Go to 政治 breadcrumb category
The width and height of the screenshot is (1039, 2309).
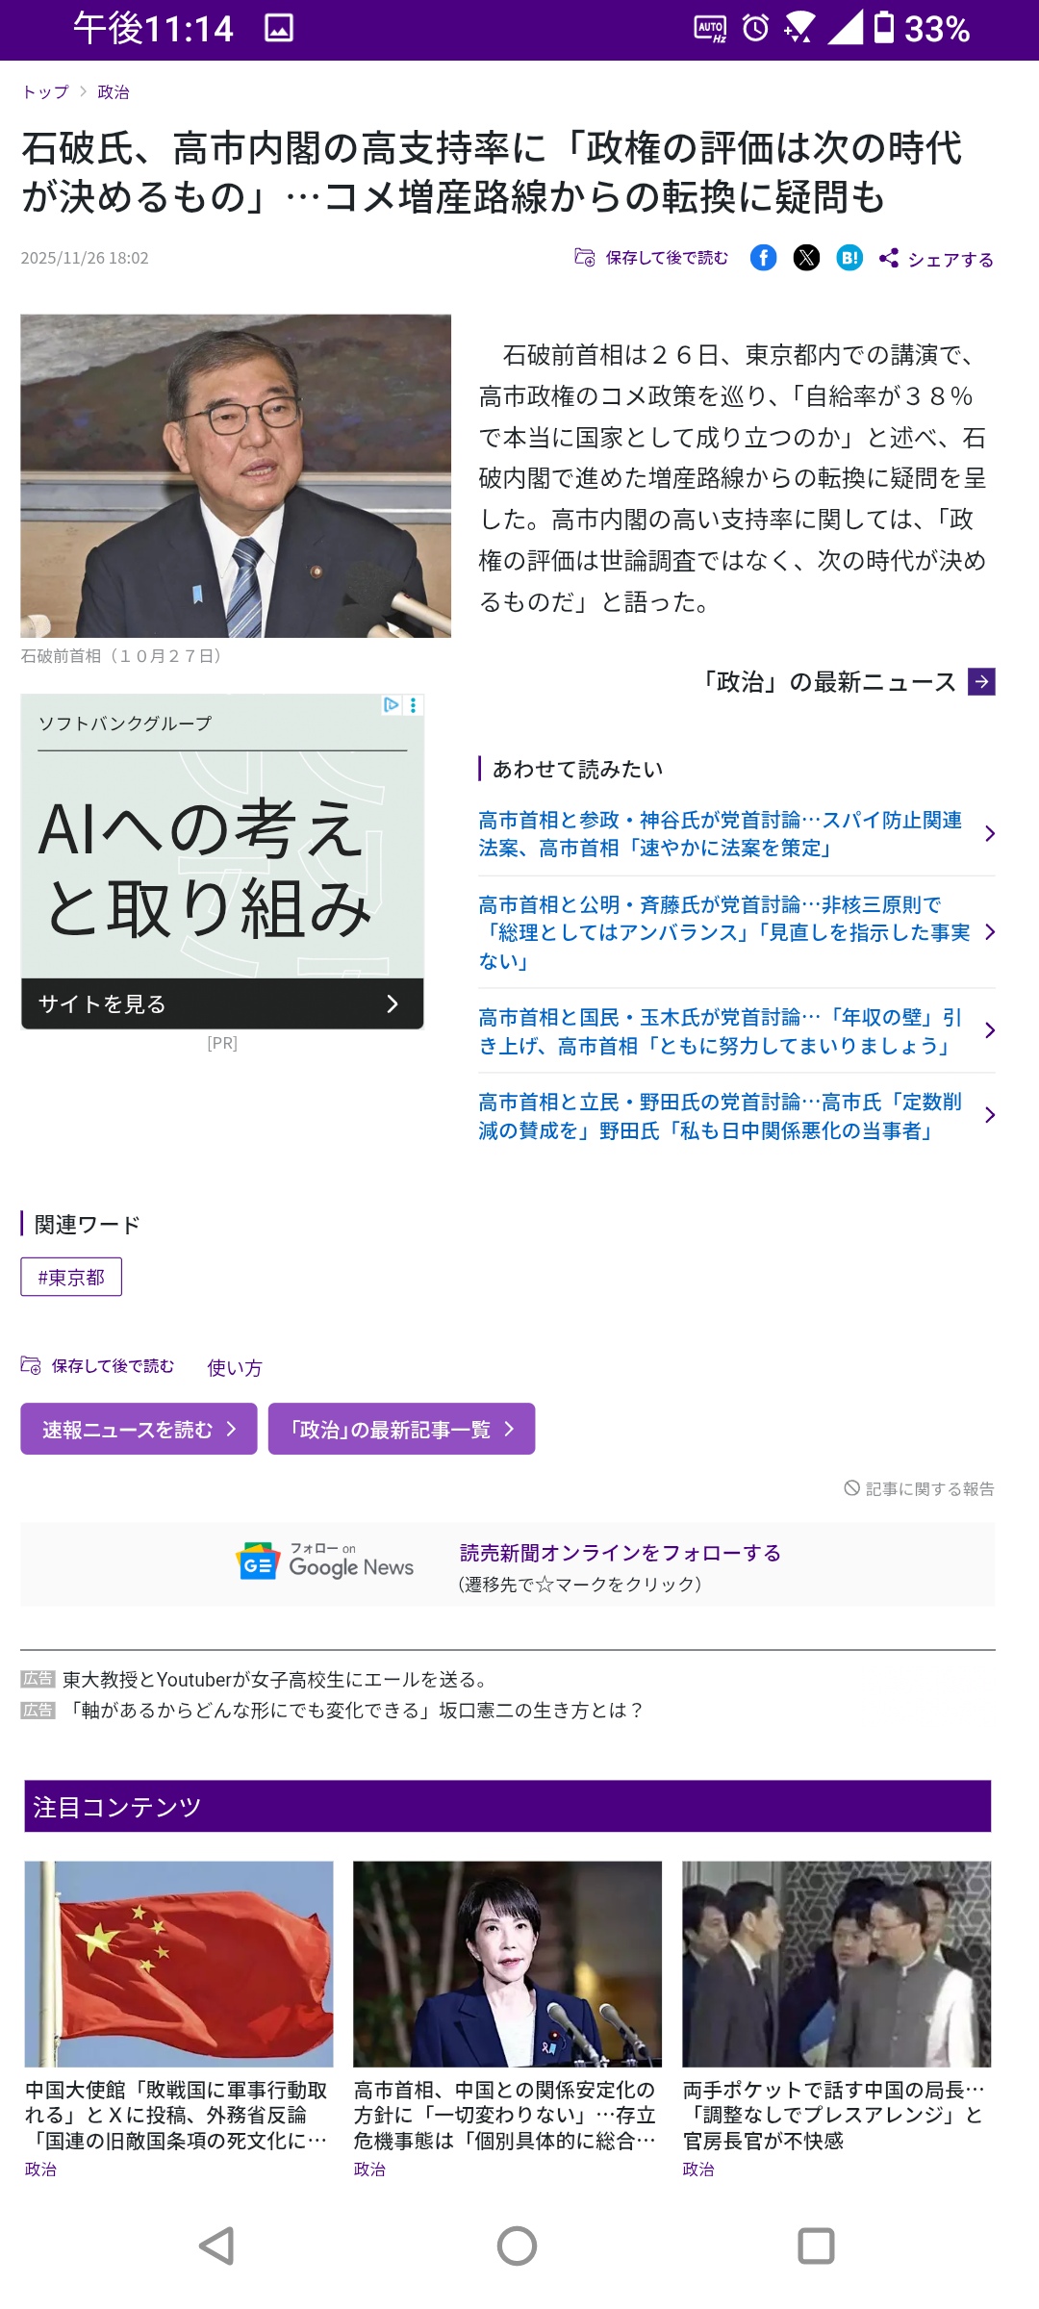pyautogui.click(x=114, y=92)
